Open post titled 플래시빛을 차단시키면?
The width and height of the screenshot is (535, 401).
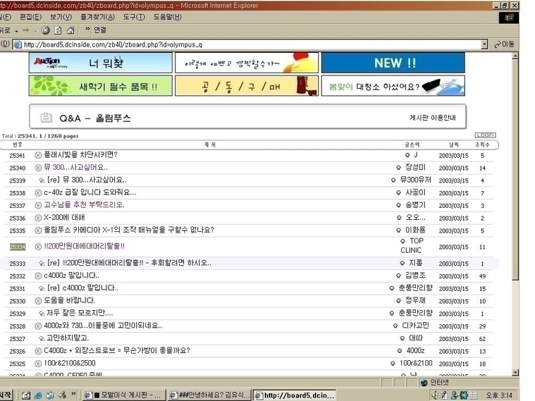click(x=80, y=155)
